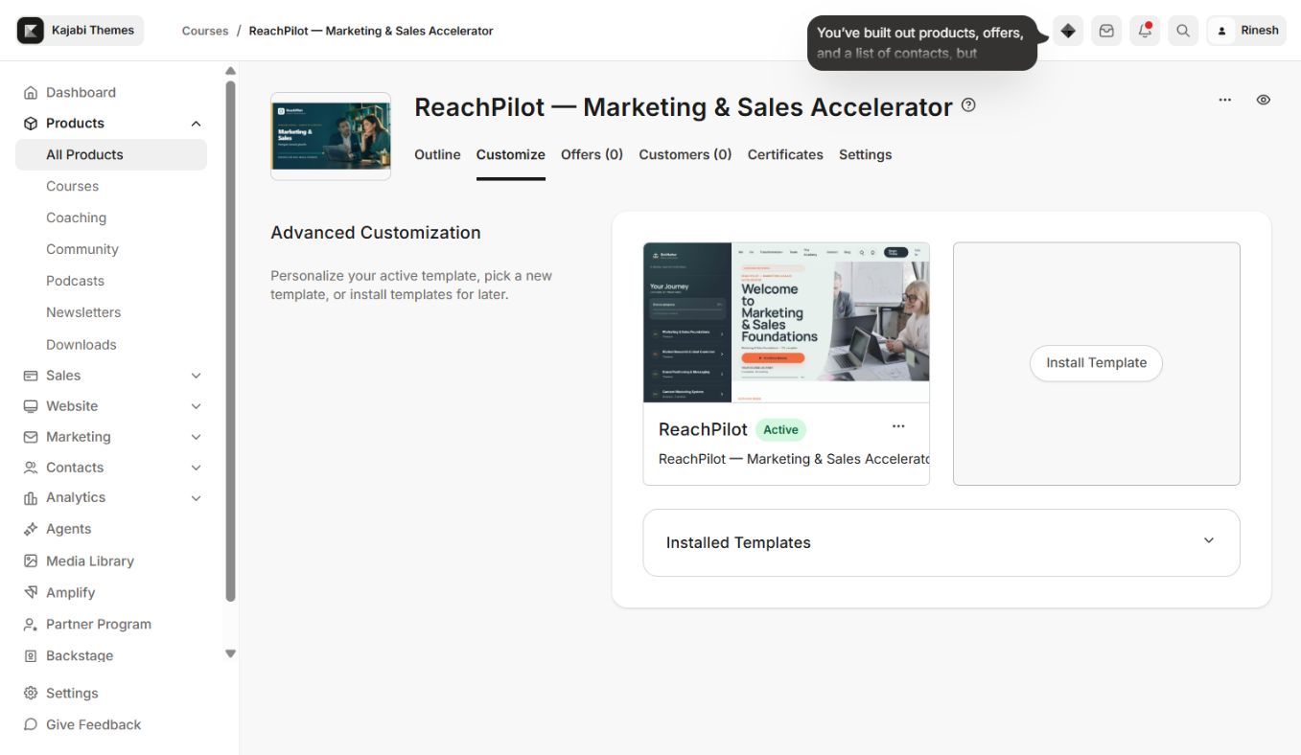Expand the Contacts section chevron
Viewport: 1301px width, 755px height.
click(196, 468)
